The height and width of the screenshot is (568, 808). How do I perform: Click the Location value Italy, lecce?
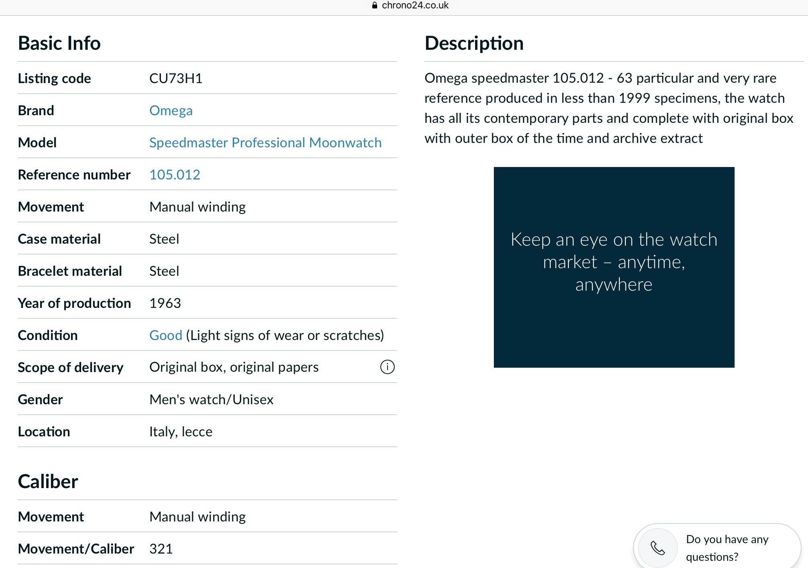(181, 432)
